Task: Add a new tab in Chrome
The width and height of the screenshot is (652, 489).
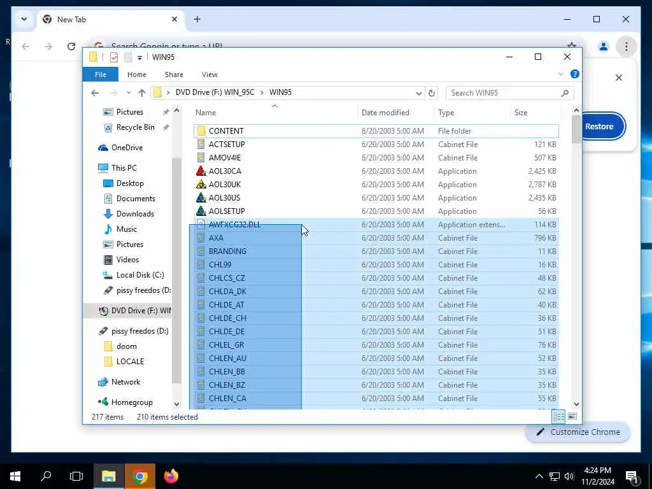Action: [x=197, y=19]
